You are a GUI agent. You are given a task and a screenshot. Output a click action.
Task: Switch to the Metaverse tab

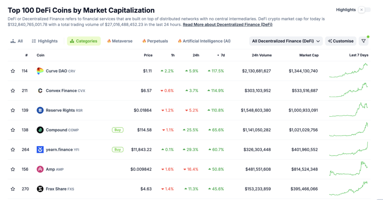click(x=120, y=41)
